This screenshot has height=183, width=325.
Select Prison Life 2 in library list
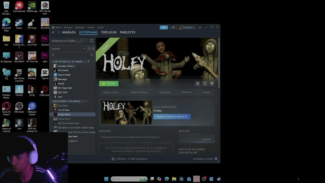(72, 119)
